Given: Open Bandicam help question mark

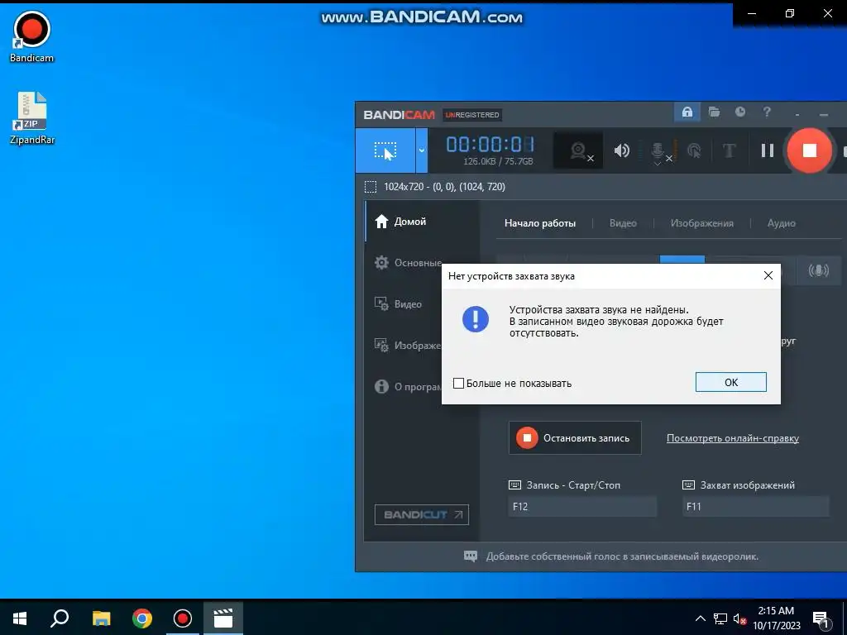Looking at the screenshot, I should pyautogui.click(x=767, y=112).
